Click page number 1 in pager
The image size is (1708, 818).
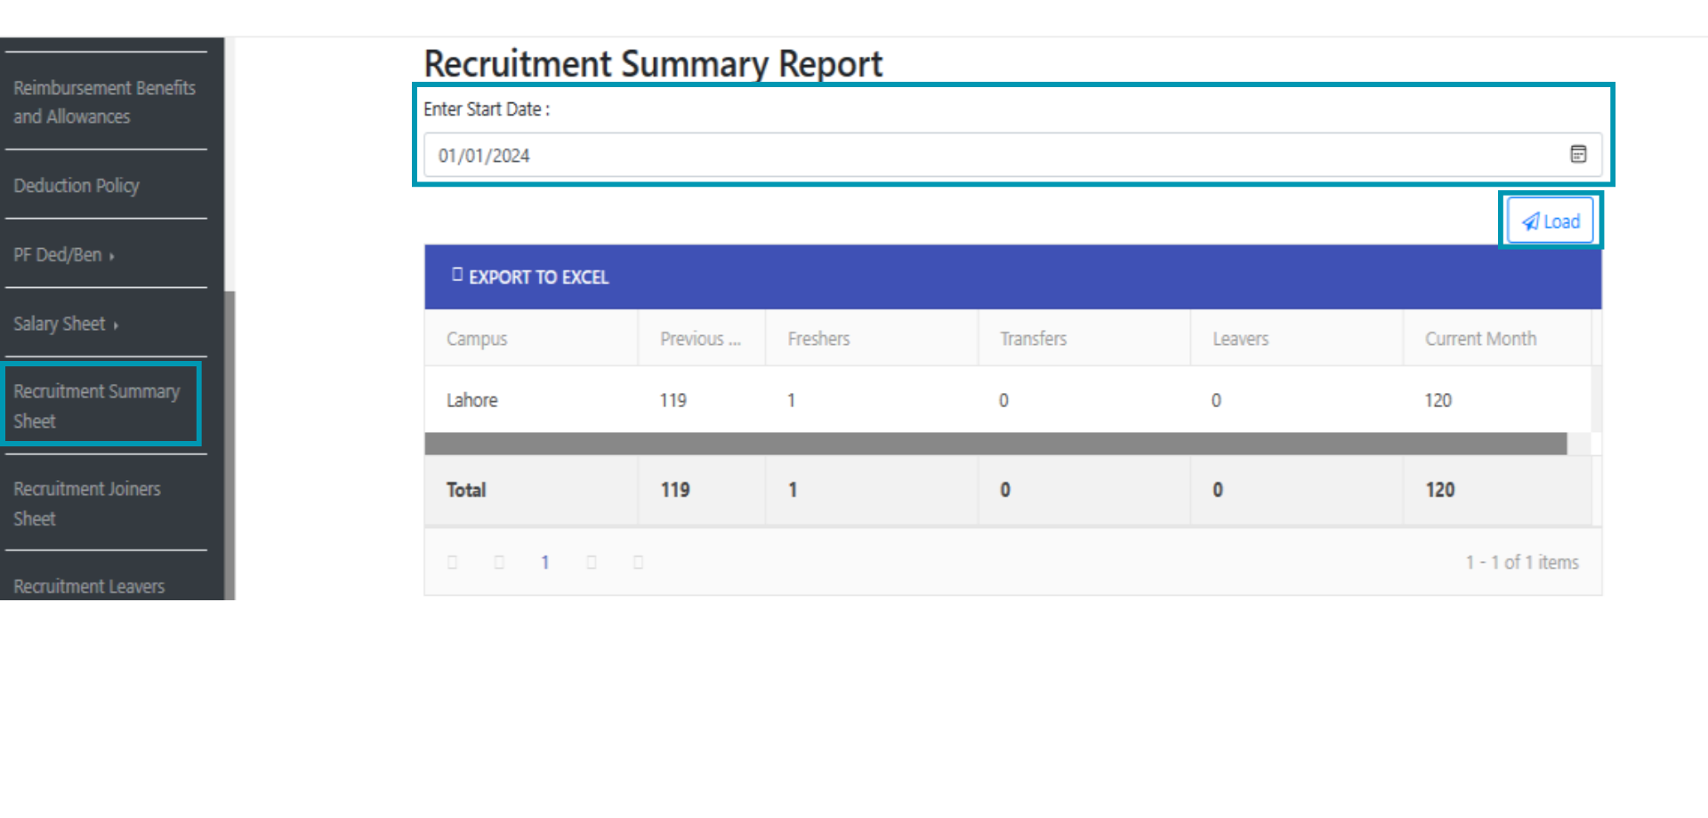(x=544, y=562)
